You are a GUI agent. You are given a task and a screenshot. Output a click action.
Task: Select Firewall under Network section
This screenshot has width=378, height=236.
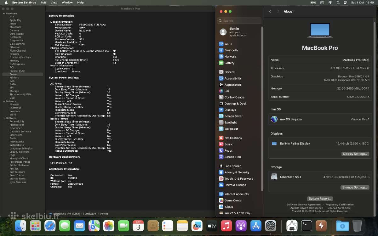14,104
